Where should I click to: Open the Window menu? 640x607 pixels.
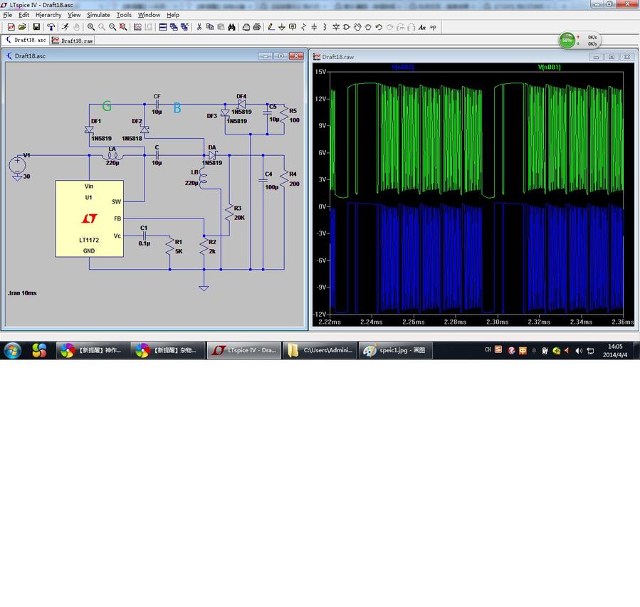click(x=149, y=15)
